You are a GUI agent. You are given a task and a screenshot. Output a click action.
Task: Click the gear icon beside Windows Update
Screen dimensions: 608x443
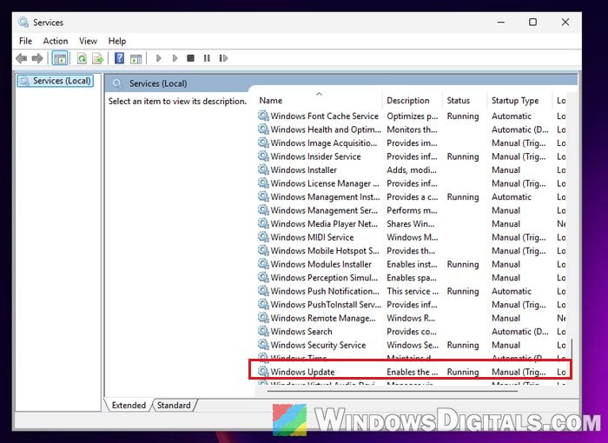pos(263,371)
